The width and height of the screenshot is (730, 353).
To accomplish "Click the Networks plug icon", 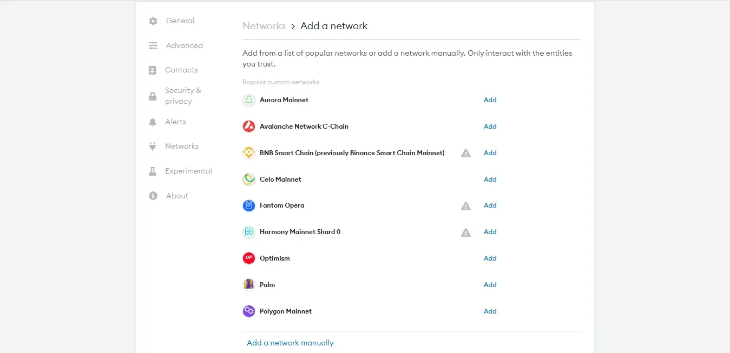I will coord(153,146).
